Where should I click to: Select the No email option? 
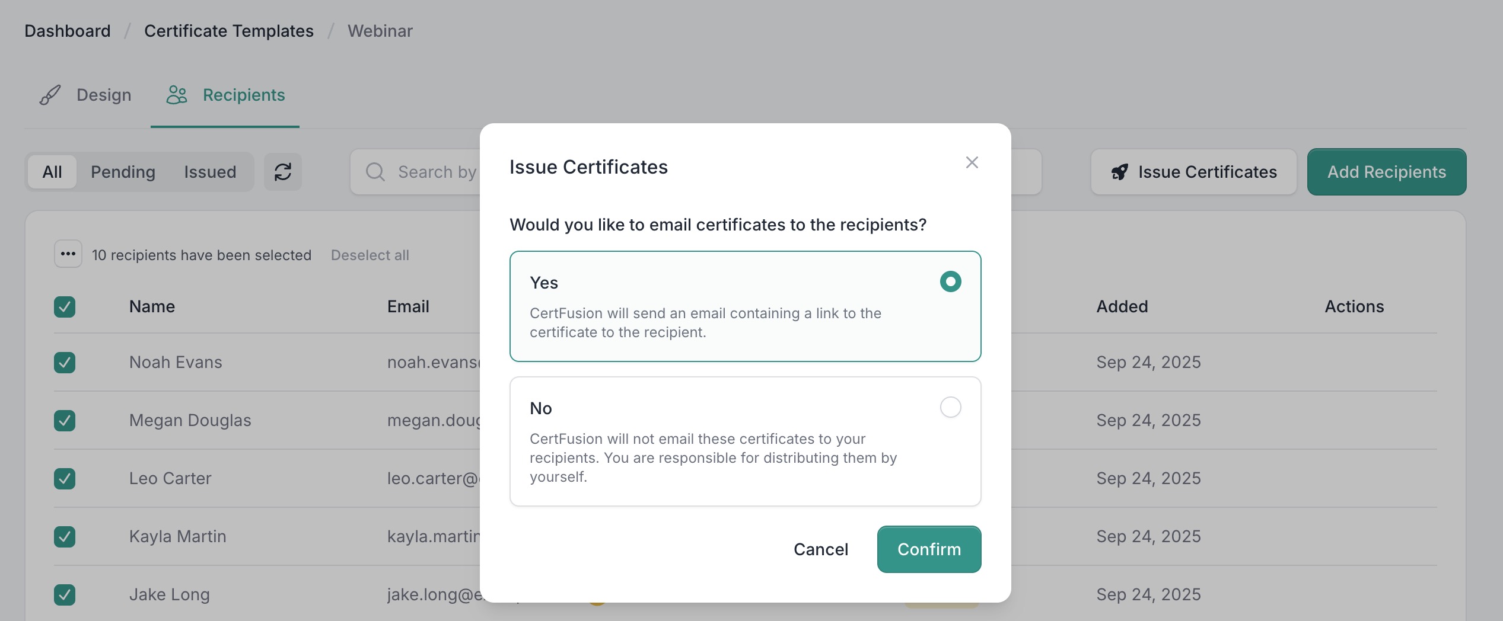pyautogui.click(x=950, y=407)
